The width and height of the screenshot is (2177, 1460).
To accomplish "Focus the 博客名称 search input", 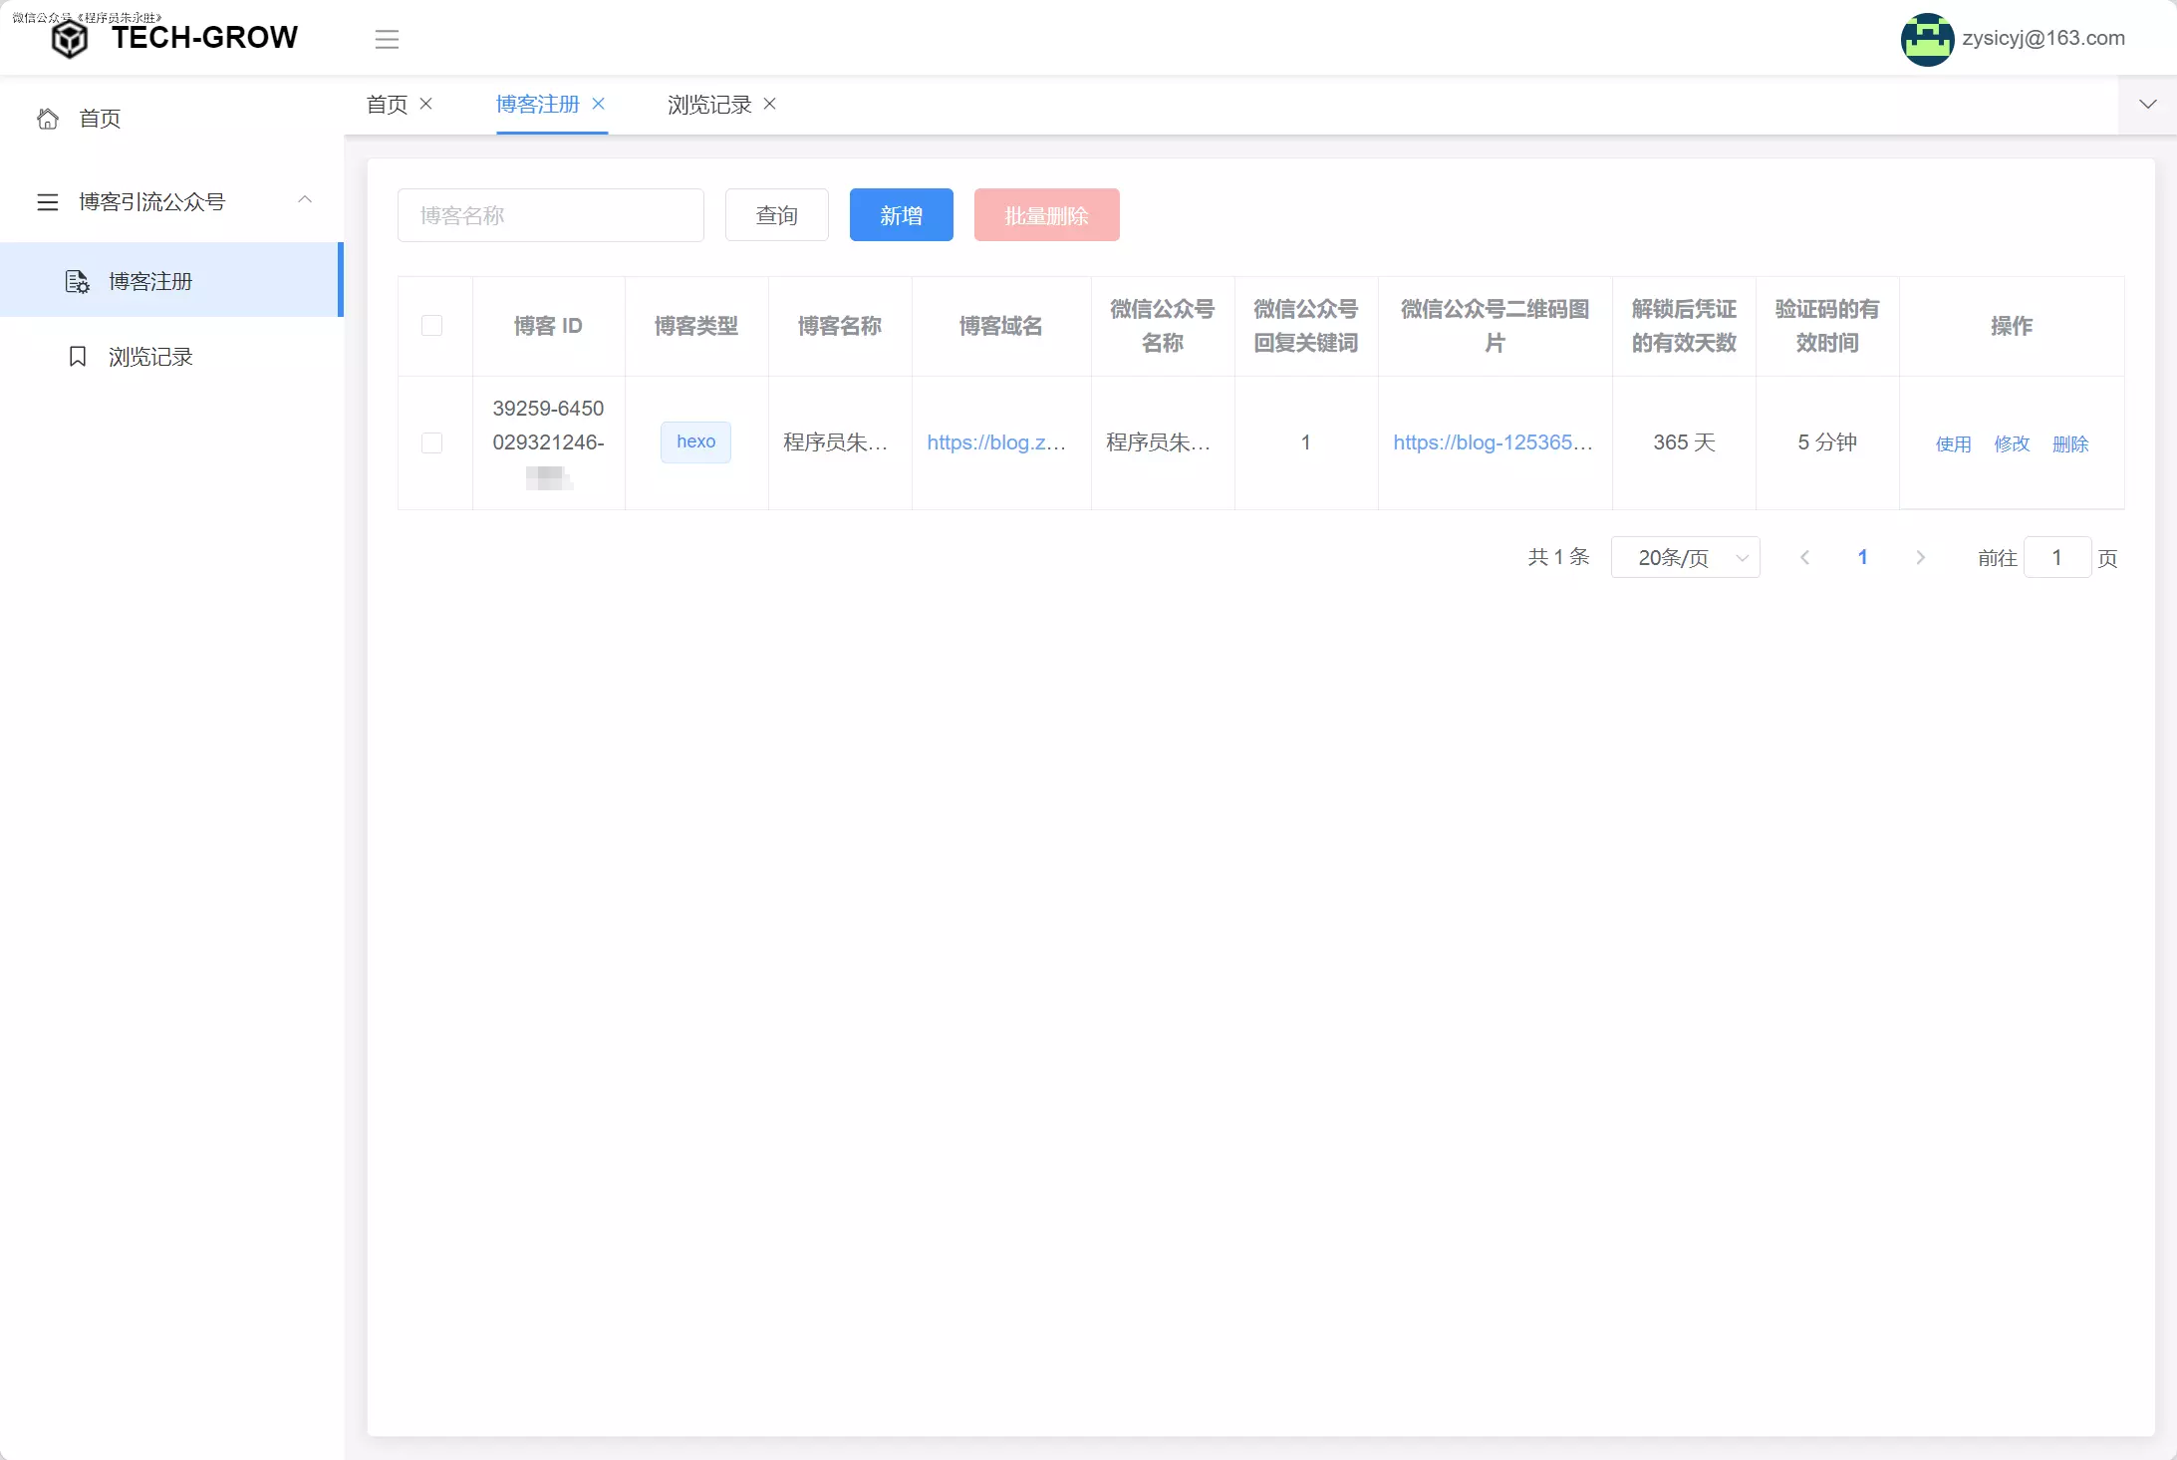I will tap(551, 215).
